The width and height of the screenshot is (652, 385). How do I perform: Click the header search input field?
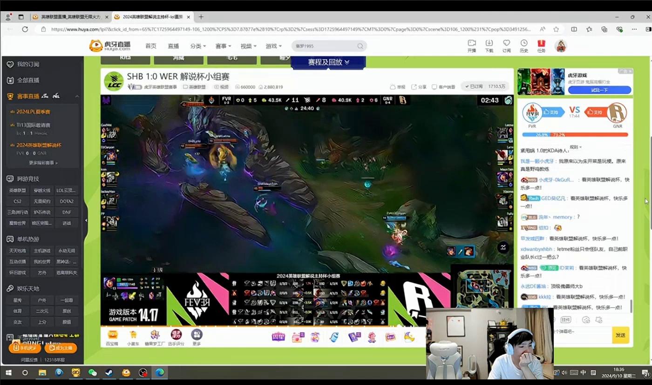coord(324,46)
